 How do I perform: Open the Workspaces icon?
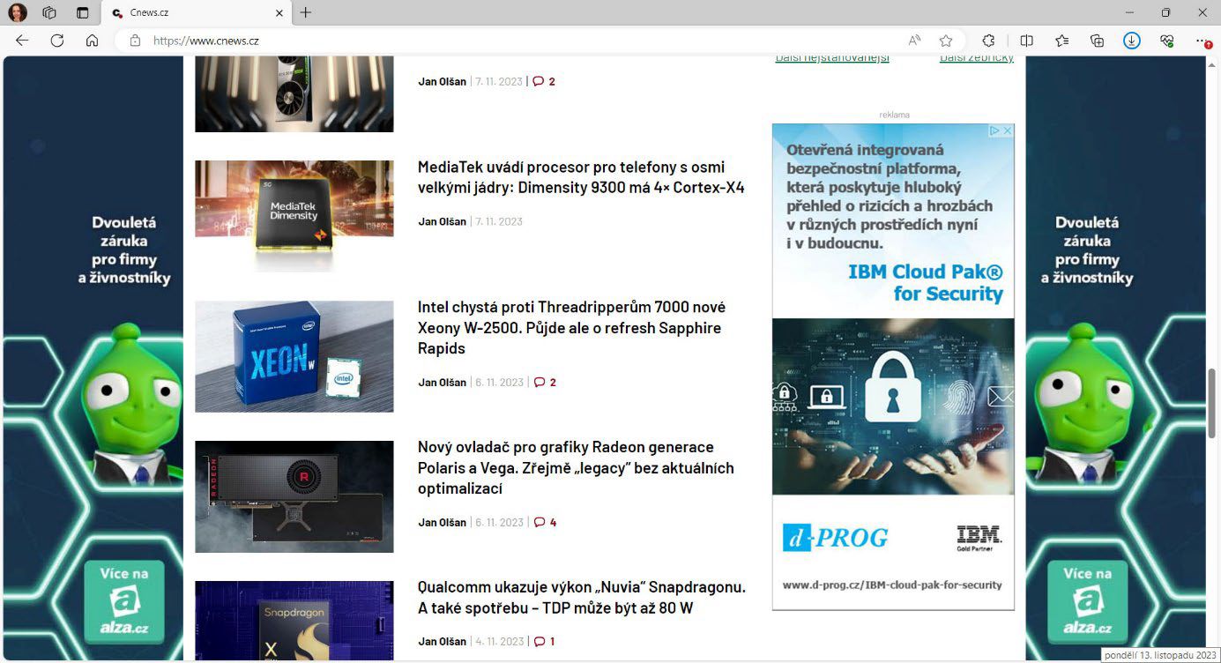49,12
